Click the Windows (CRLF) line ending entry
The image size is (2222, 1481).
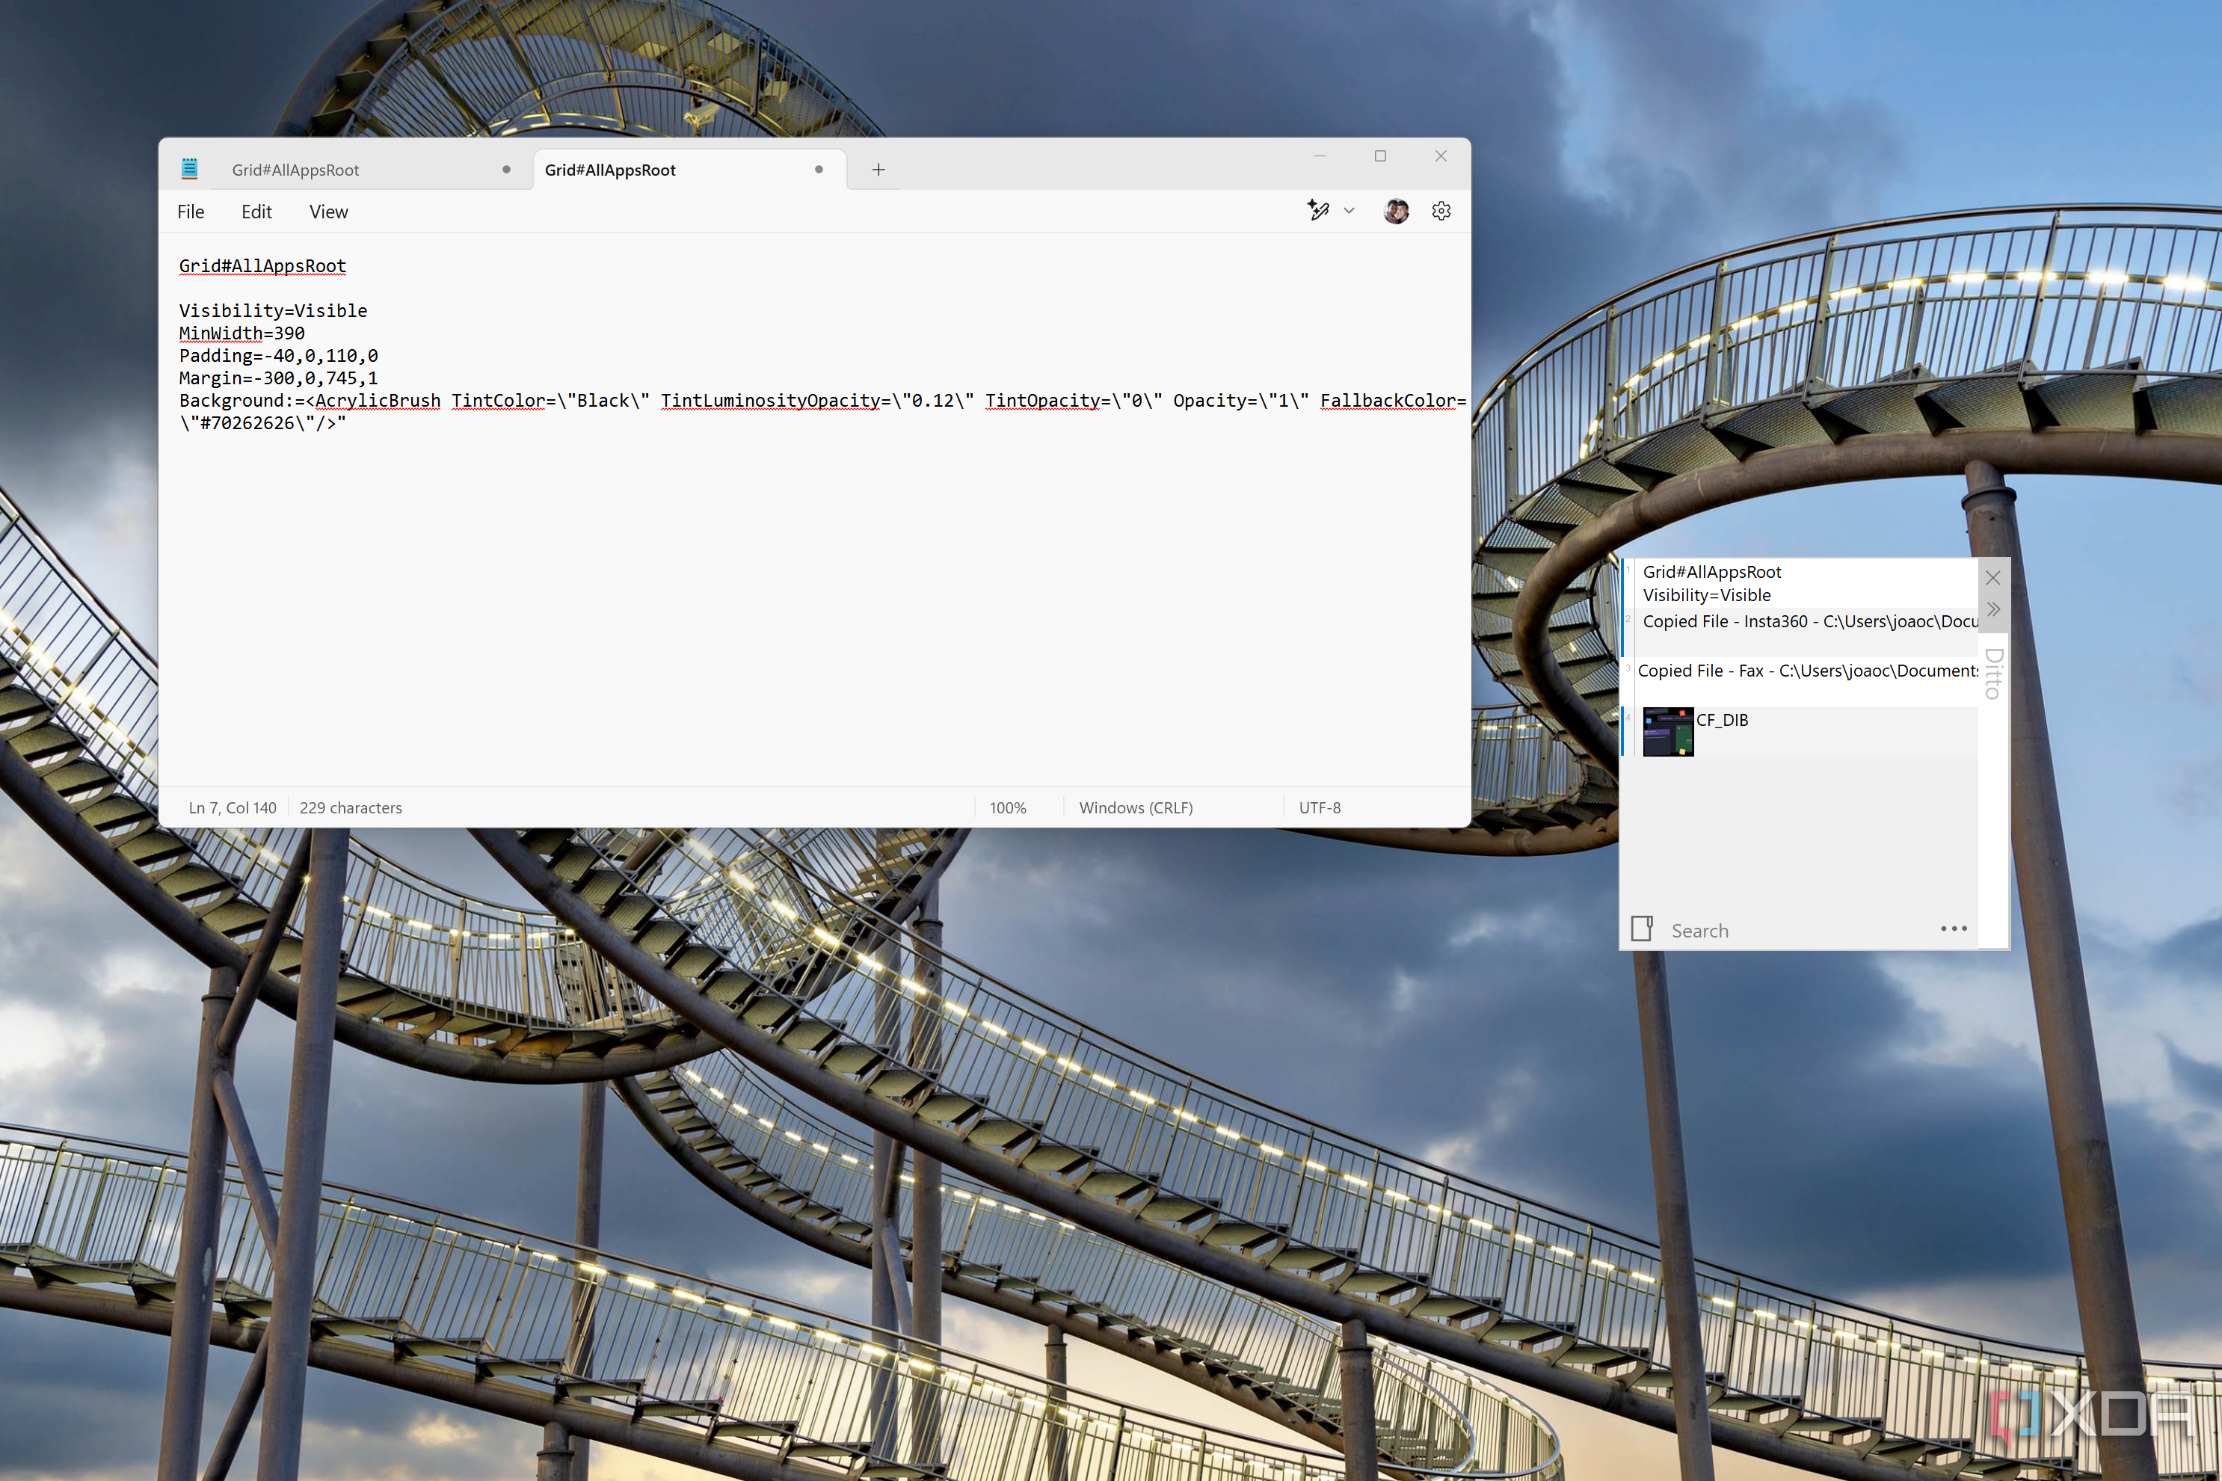click(x=1136, y=807)
